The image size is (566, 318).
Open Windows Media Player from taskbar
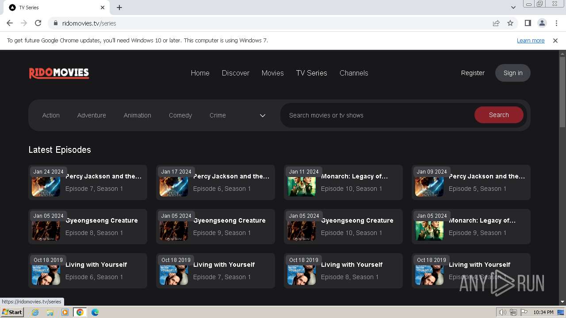click(x=65, y=312)
